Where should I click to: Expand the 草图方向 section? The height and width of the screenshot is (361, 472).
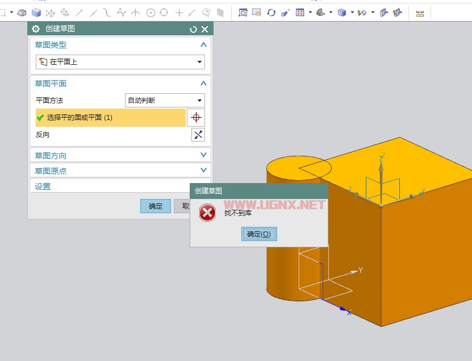coord(203,155)
